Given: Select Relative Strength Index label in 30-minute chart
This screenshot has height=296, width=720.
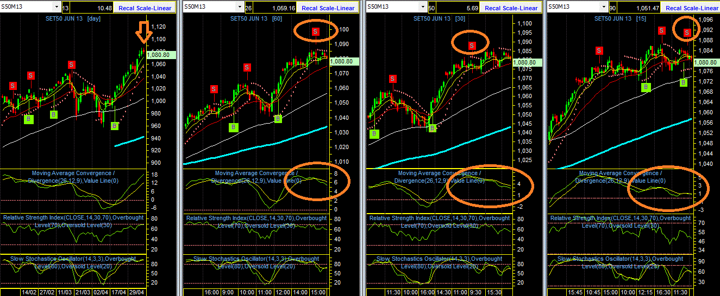Looking at the screenshot, I should pyautogui.click(x=440, y=221).
